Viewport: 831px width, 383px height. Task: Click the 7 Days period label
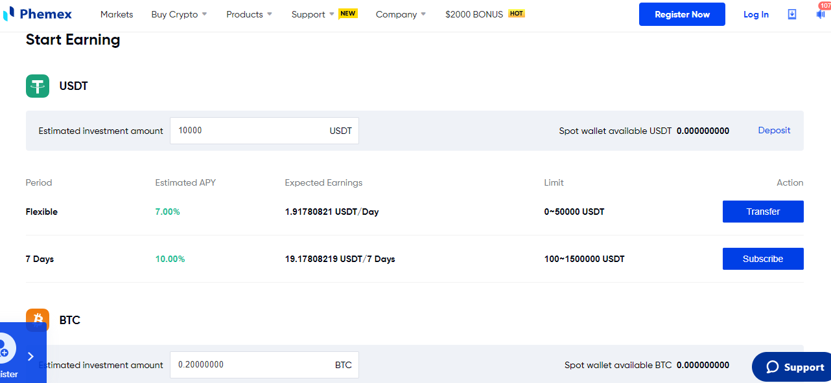click(40, 259)
